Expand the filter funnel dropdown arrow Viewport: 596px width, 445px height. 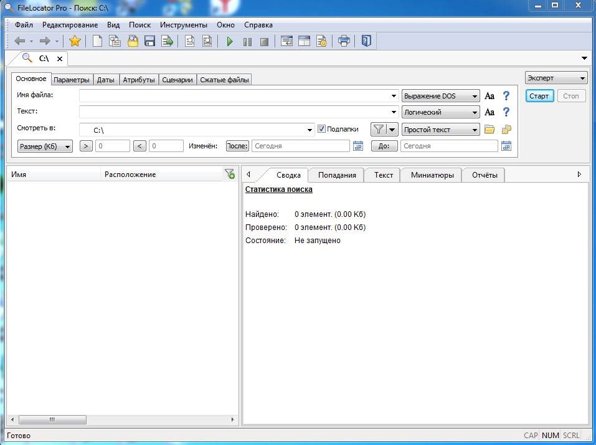coord(392,129)
